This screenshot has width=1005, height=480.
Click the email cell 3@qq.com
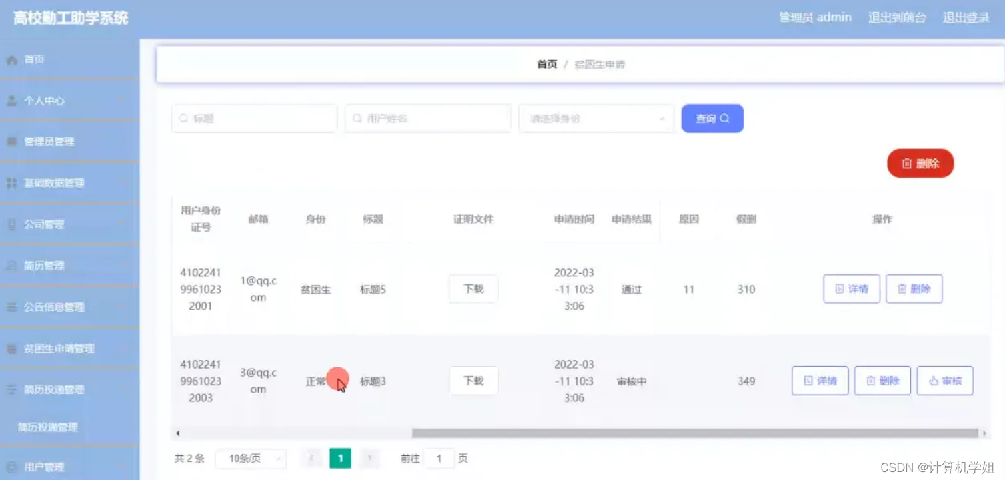tap(258, 381)
